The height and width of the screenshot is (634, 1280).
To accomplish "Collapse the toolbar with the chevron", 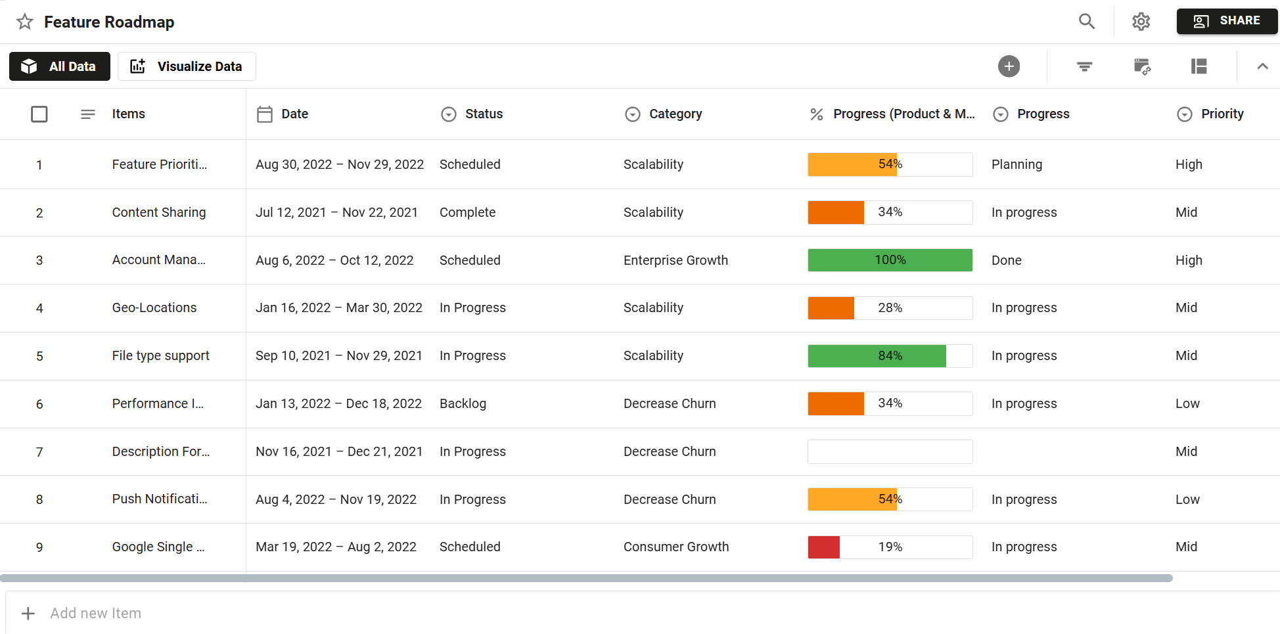I will (1262, 66).
